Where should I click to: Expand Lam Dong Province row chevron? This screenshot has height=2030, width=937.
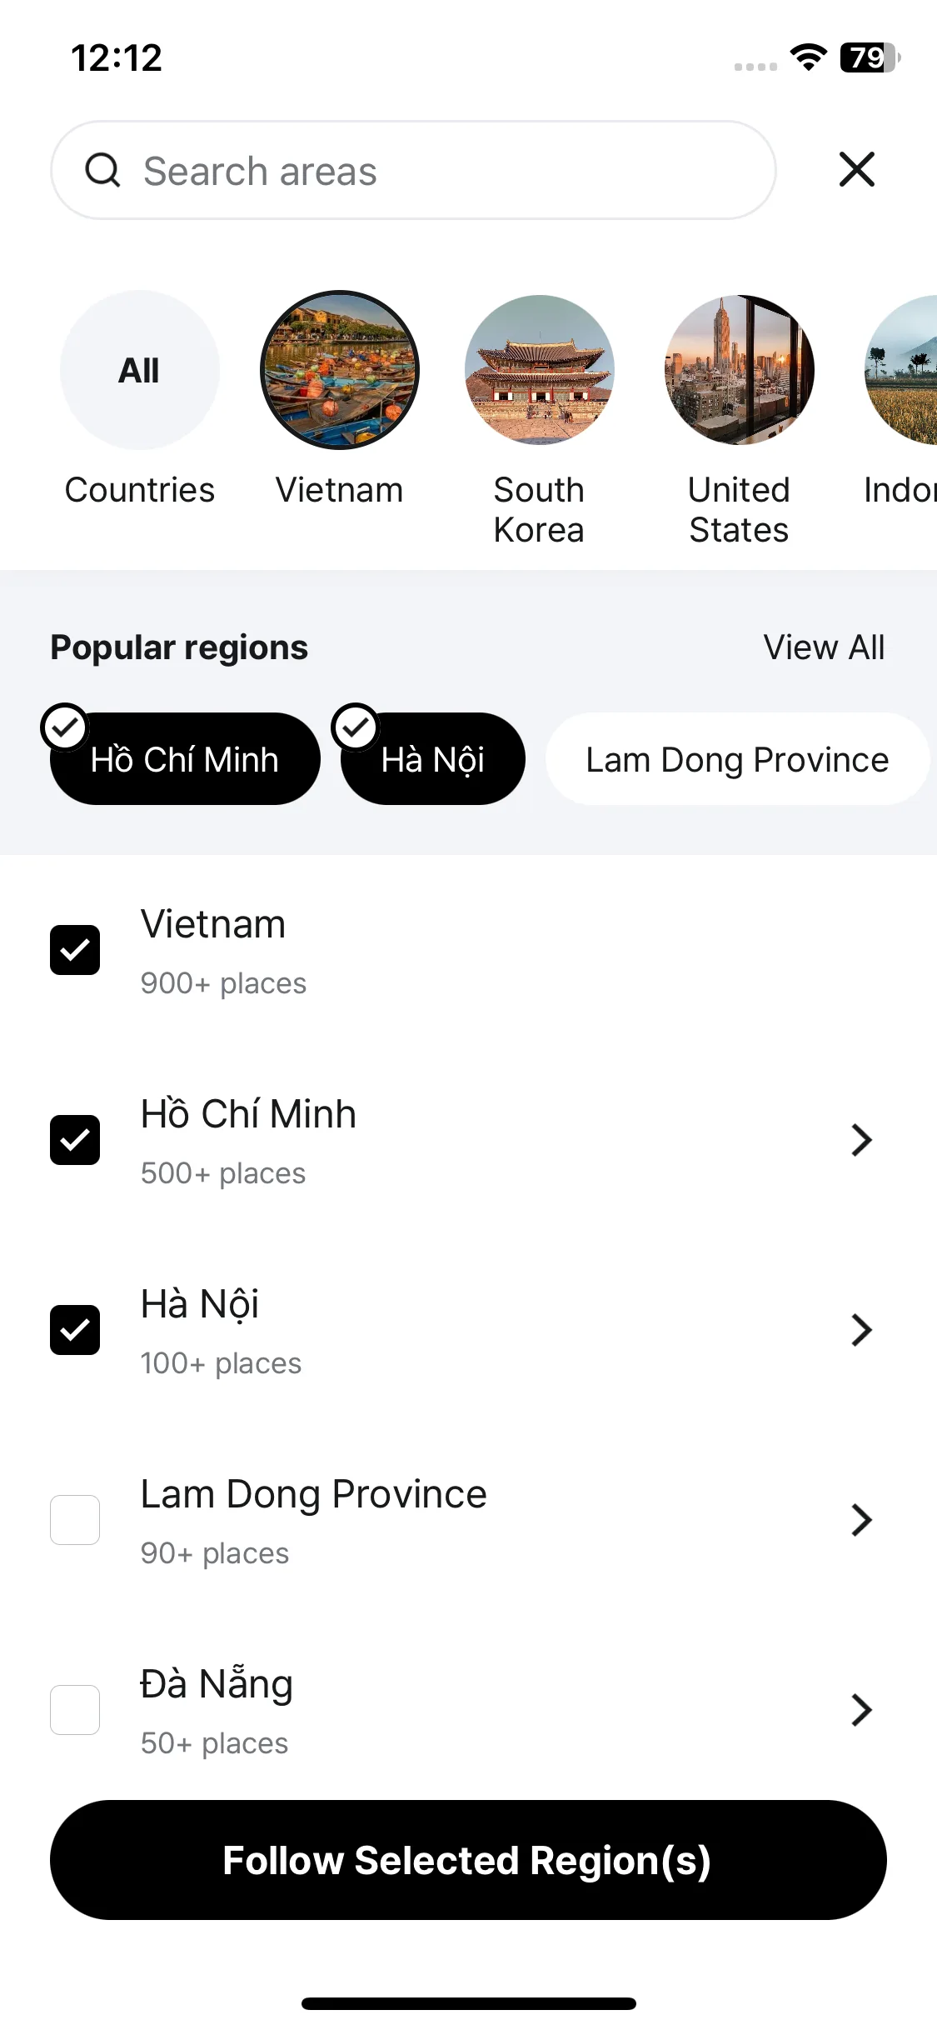[x=861, y=1520]
